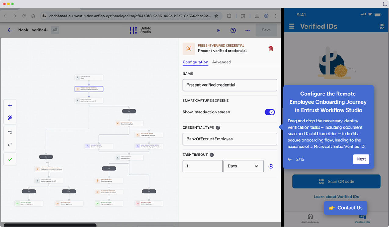Viewport: 389px width, 227px height.
Task: Select the Document report node
Action: pos(99,146)
